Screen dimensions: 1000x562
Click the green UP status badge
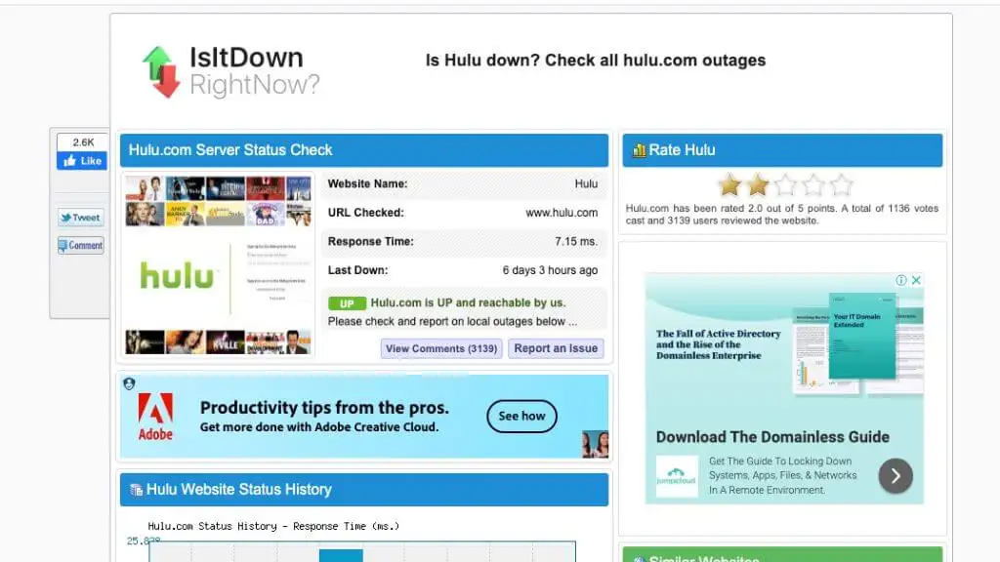tap(347, 303)
